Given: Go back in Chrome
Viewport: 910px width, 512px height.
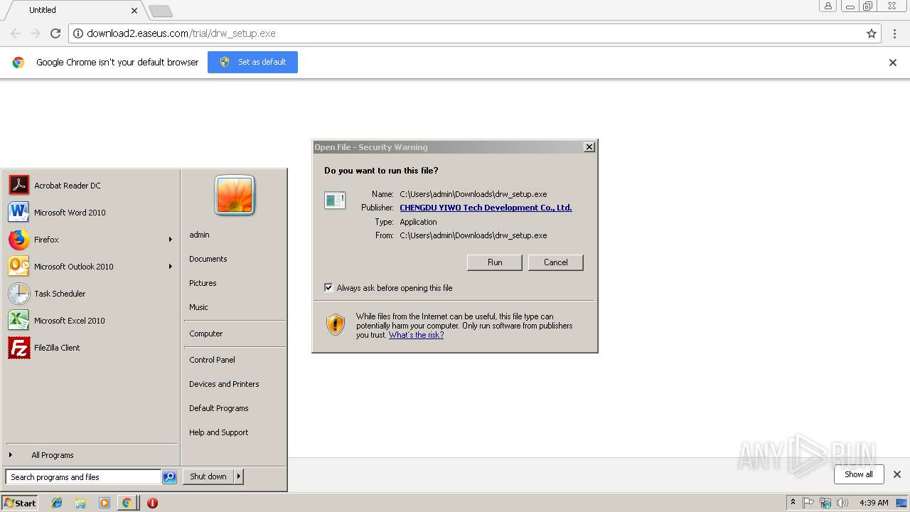Looking at the screenshot, I should pos(16,33).
